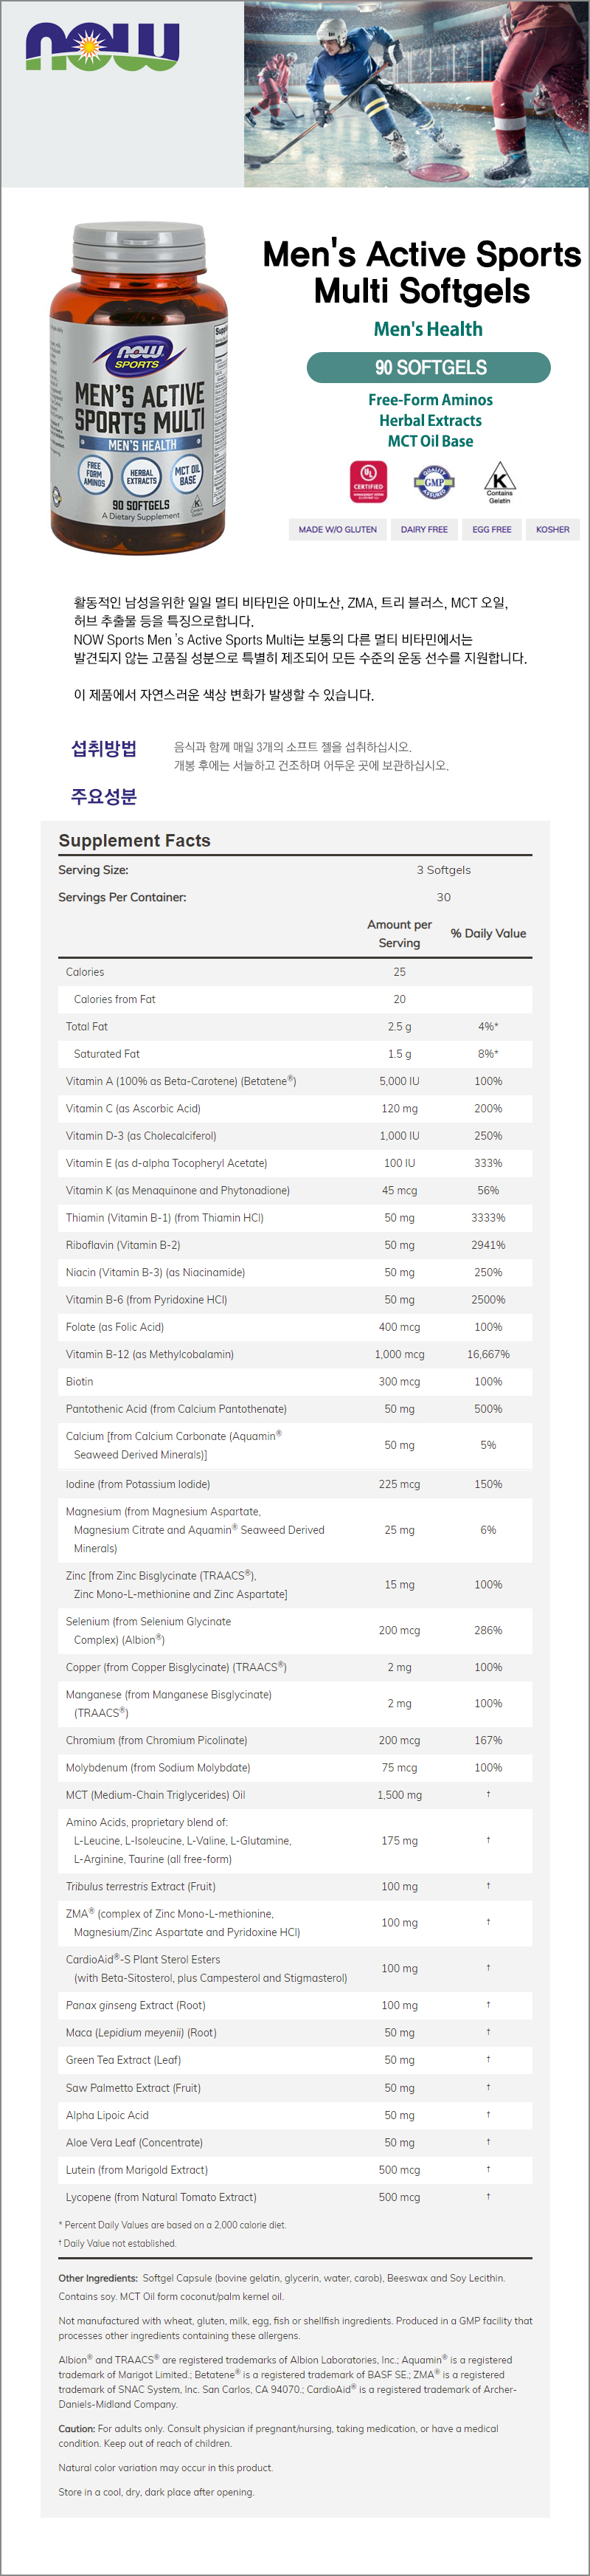Click the Supplement Facts heading
590x2576 pixels.
coord(134,840)
